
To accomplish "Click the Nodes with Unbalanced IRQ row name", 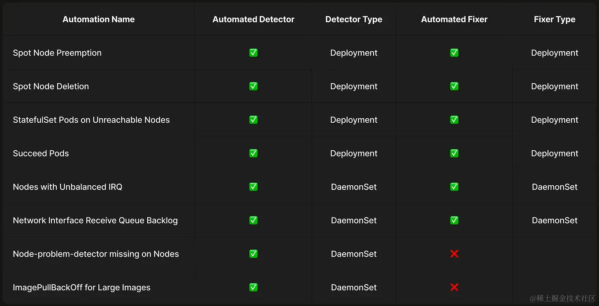I will click(x=67, y=187).
